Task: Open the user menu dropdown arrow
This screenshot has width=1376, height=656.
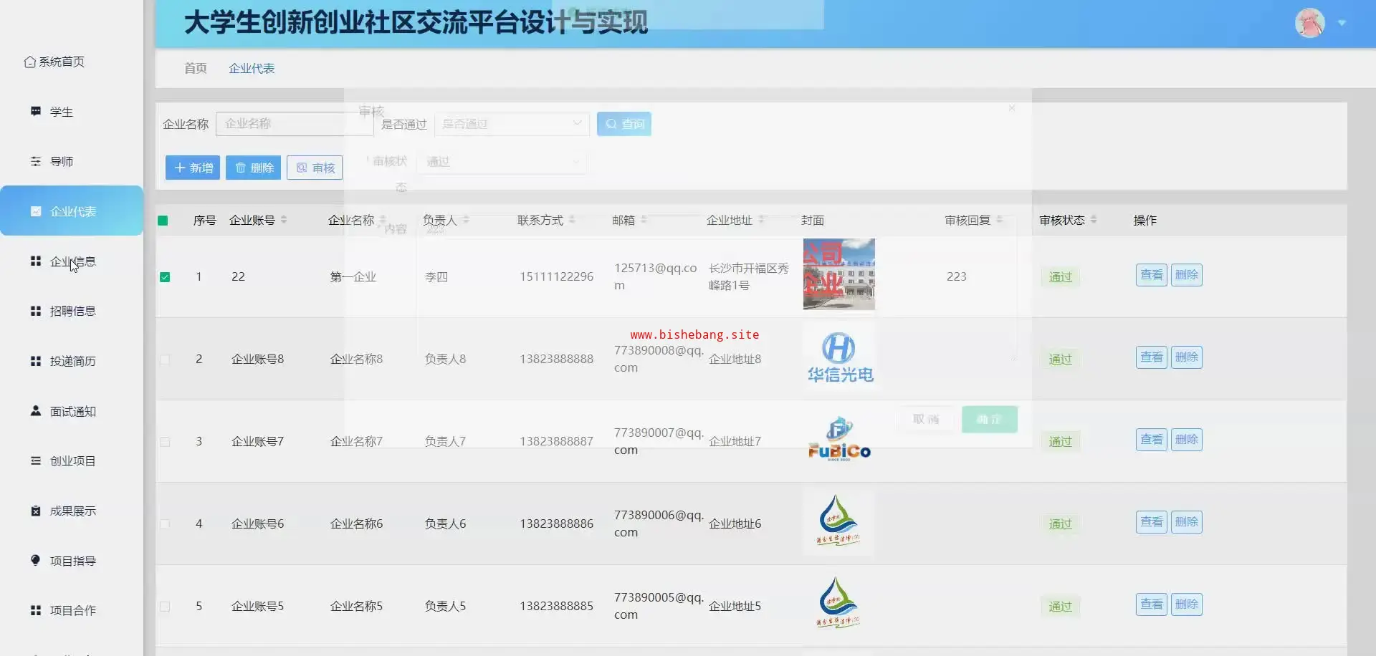Action: point(1342,24)
